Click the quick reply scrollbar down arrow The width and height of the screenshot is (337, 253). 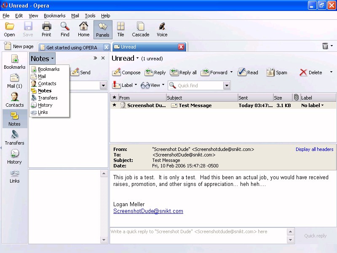tap(290, 240)
